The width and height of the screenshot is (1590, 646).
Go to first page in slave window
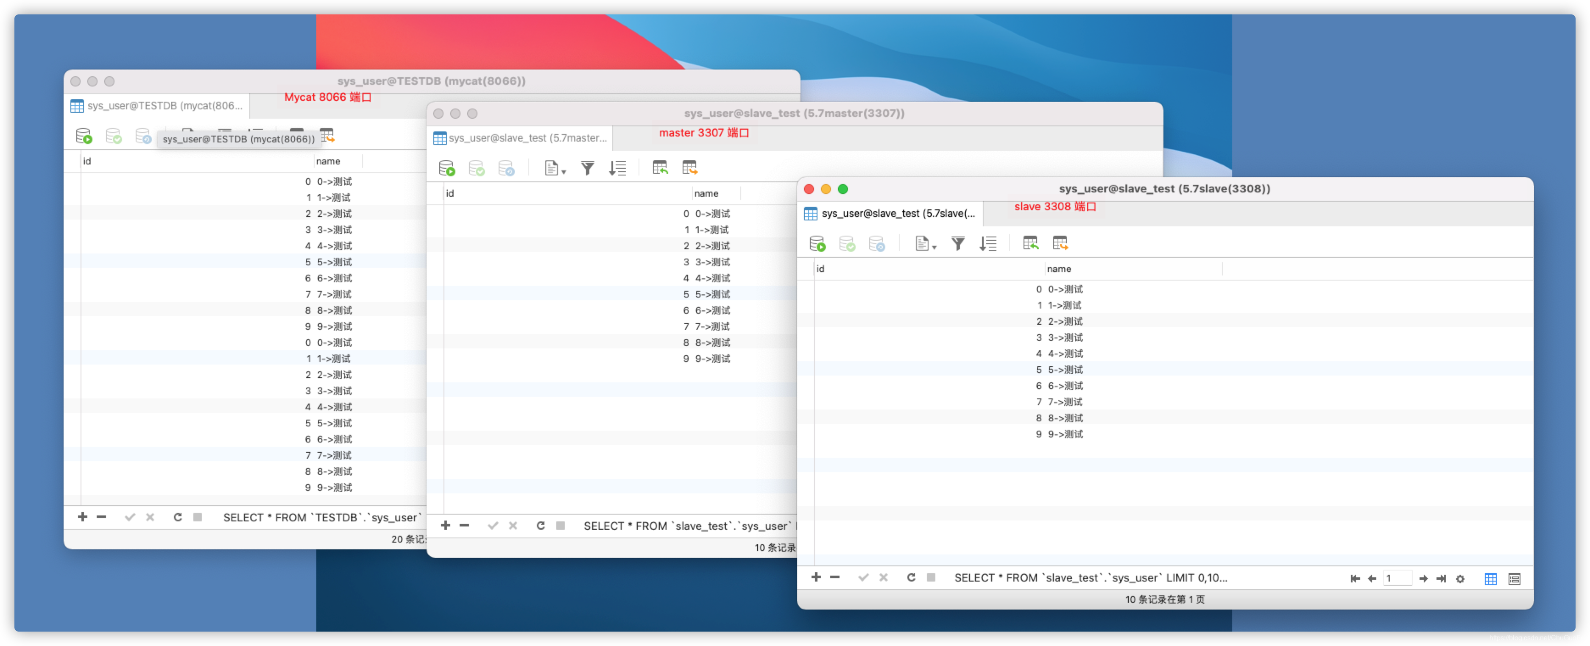pyautogui.click(x=1355, y=579)
